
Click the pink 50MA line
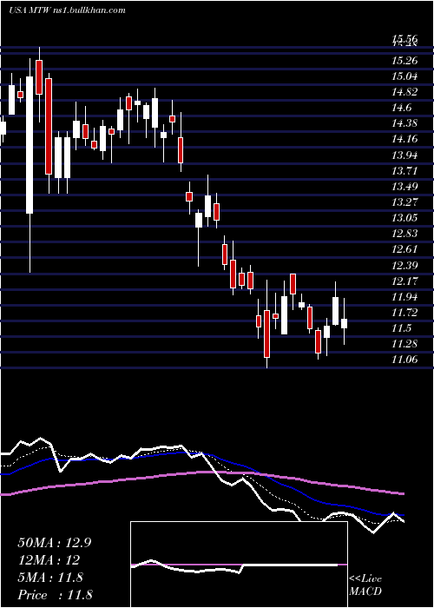pos(201,481)
